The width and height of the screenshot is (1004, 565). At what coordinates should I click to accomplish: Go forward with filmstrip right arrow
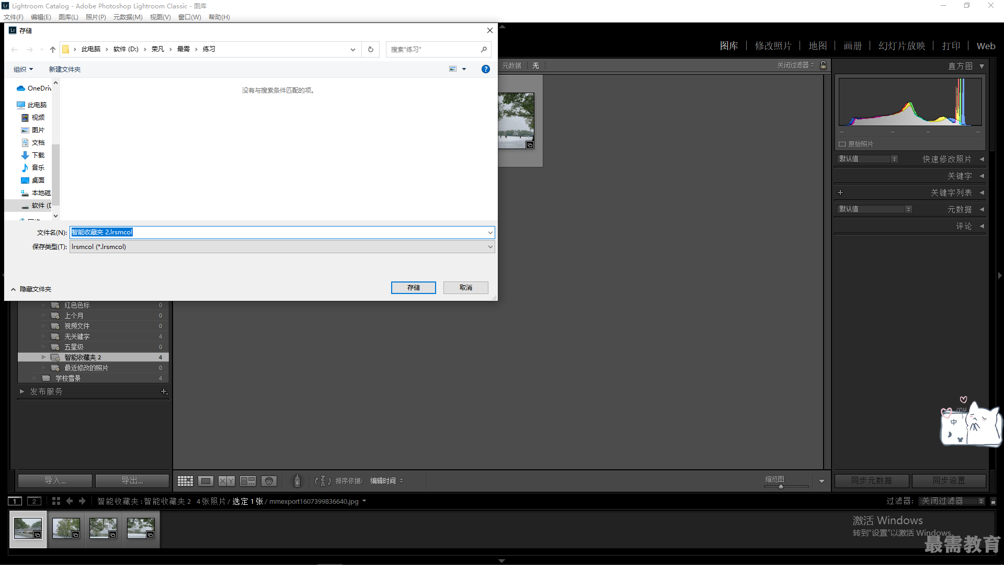pos(82,501)
